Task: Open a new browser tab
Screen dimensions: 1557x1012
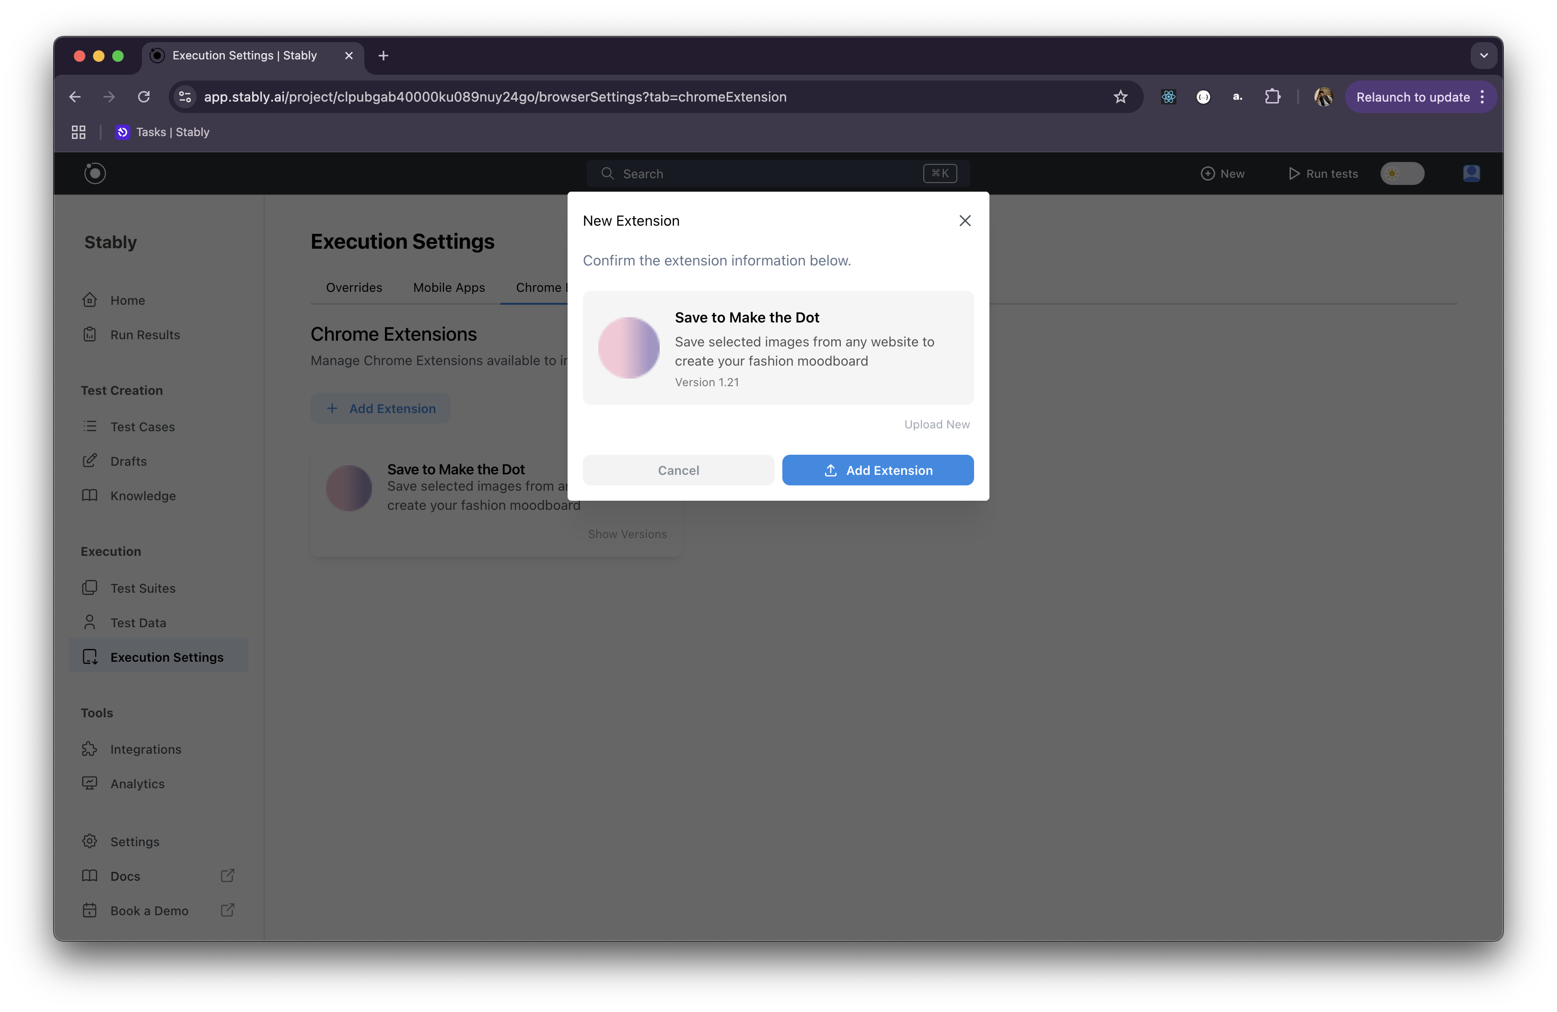Action: tap(383, 56)
